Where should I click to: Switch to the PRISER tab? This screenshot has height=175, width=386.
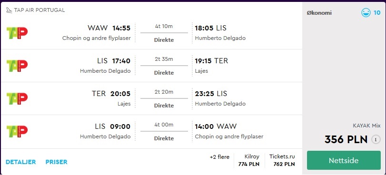click(56, 162)
